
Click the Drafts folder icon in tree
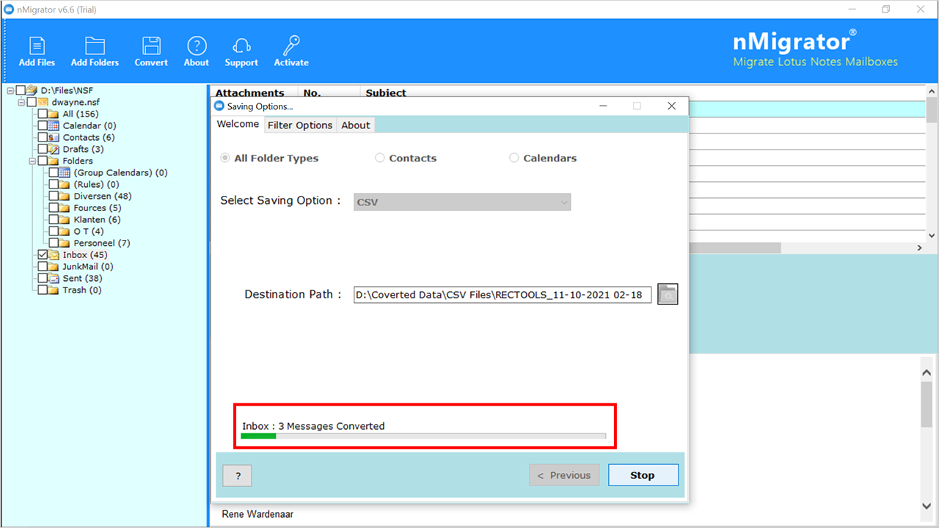[54, 150]
